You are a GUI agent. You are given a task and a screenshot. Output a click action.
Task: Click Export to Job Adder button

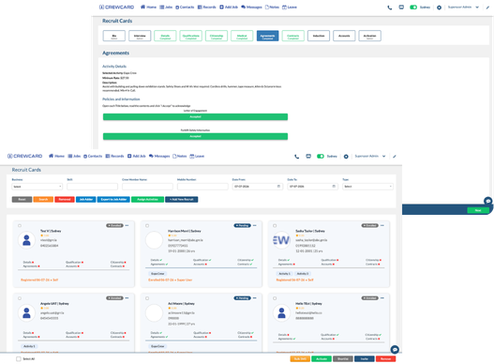[x=113, y=199]
